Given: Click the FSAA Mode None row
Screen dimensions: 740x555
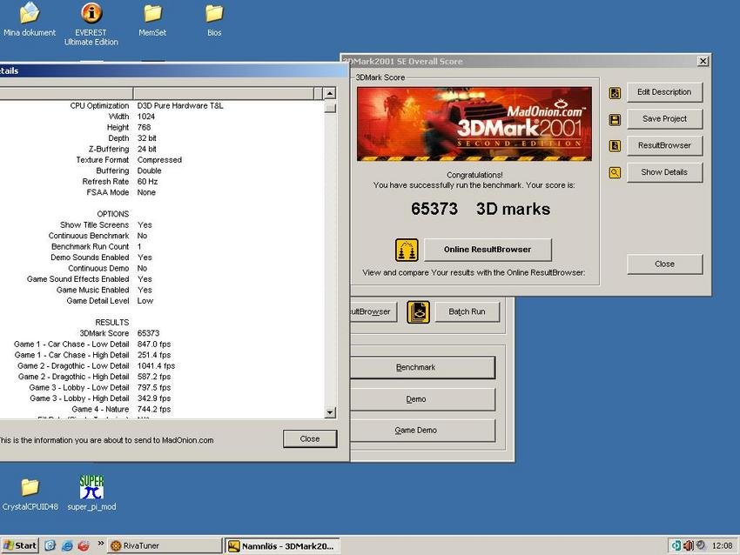Looking at the screenshot, I should pyautogui.click(x=162, y=192).
